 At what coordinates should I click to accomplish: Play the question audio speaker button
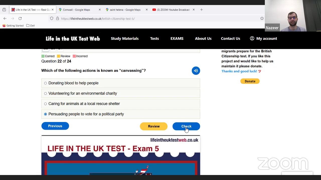[196, 71]
